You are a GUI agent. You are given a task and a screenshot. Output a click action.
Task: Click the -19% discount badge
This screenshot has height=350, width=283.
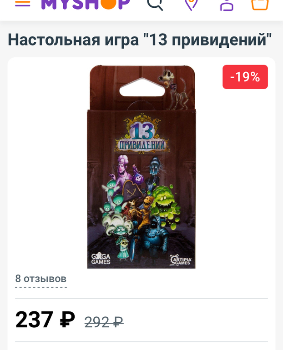[x=245, y=77]
